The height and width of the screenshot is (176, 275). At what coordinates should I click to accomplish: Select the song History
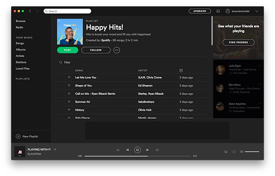click(x=80, y=110)
